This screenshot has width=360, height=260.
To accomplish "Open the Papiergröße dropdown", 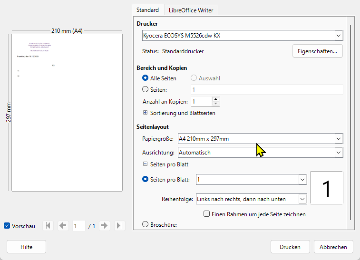I will (260, 139).
